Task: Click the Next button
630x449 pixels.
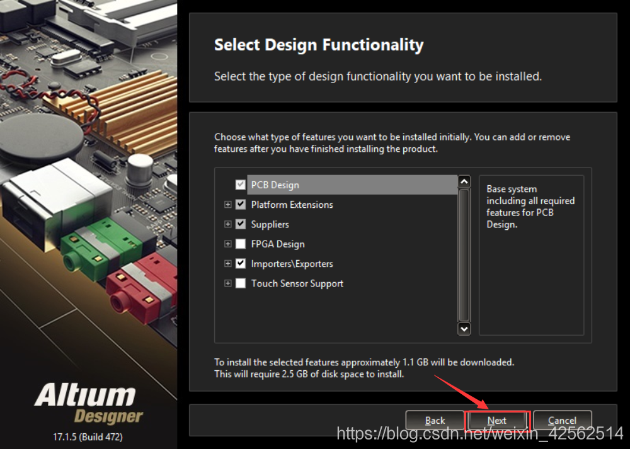Action: point(496,421)
